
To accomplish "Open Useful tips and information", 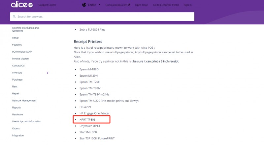I will (x=26, y=122).
